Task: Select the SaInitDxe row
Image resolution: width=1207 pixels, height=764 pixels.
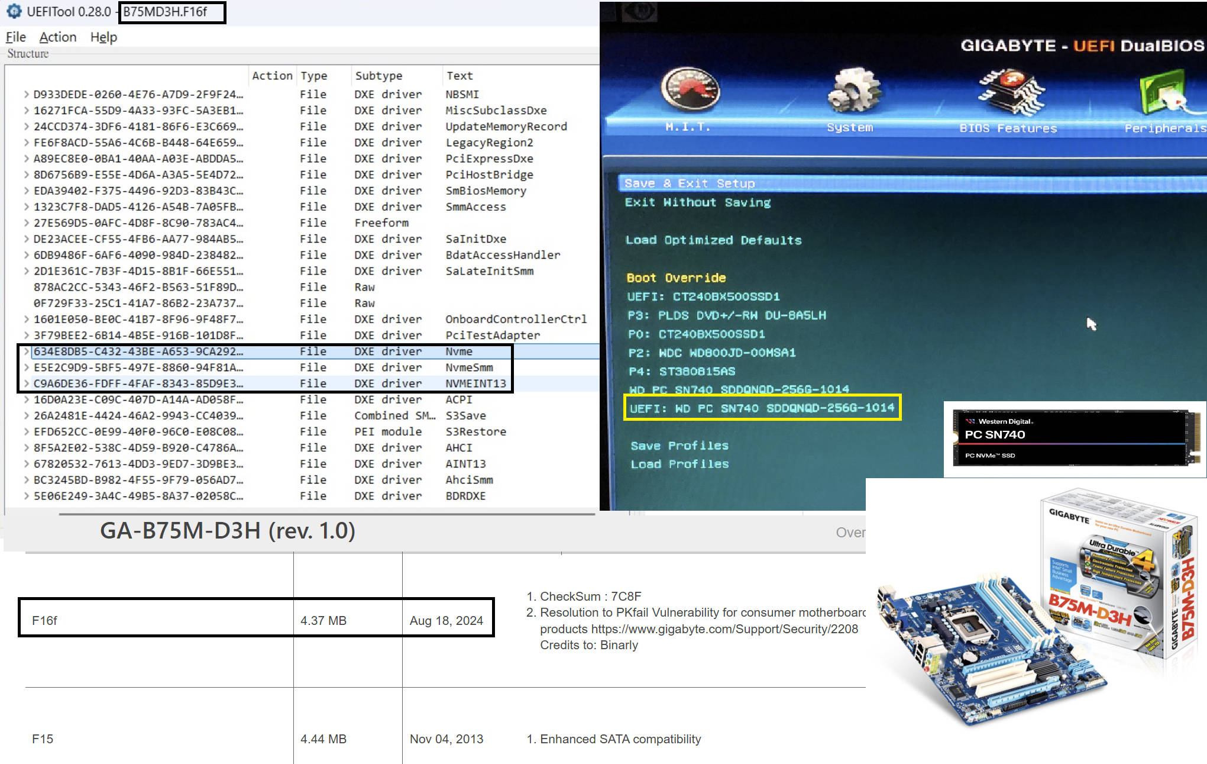Action: click(303, 238)
